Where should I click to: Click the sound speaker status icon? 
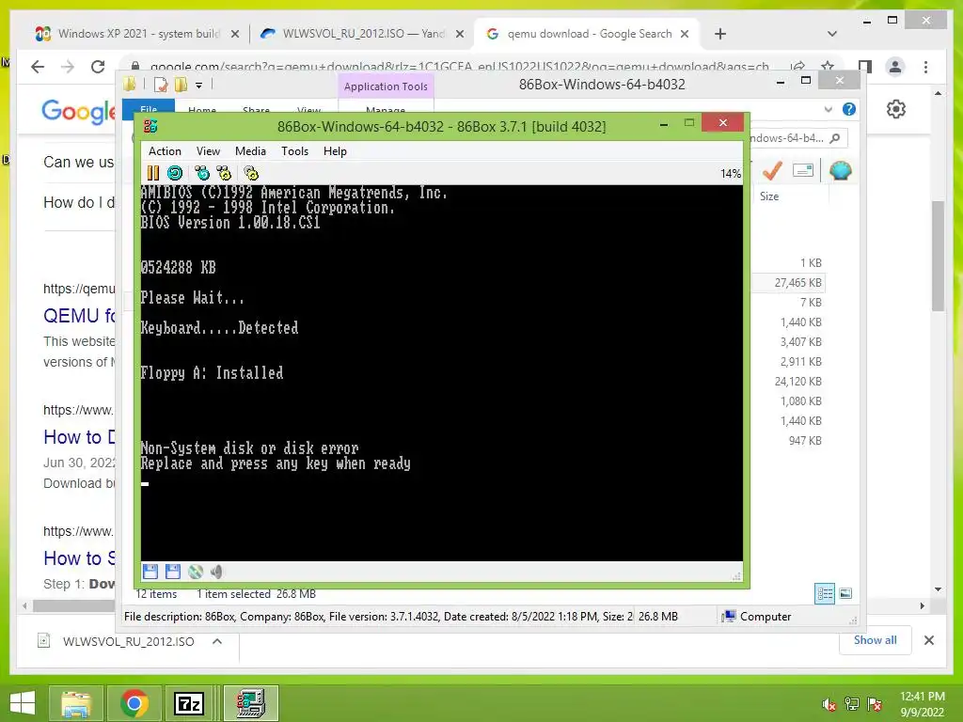216,572
